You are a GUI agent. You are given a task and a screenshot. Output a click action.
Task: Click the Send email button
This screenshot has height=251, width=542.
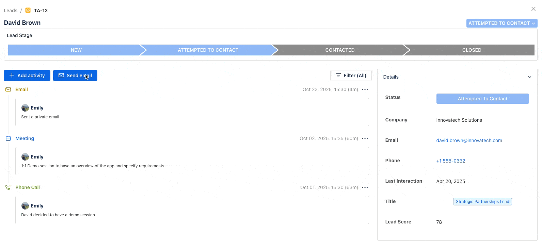[x=75, y=76]
